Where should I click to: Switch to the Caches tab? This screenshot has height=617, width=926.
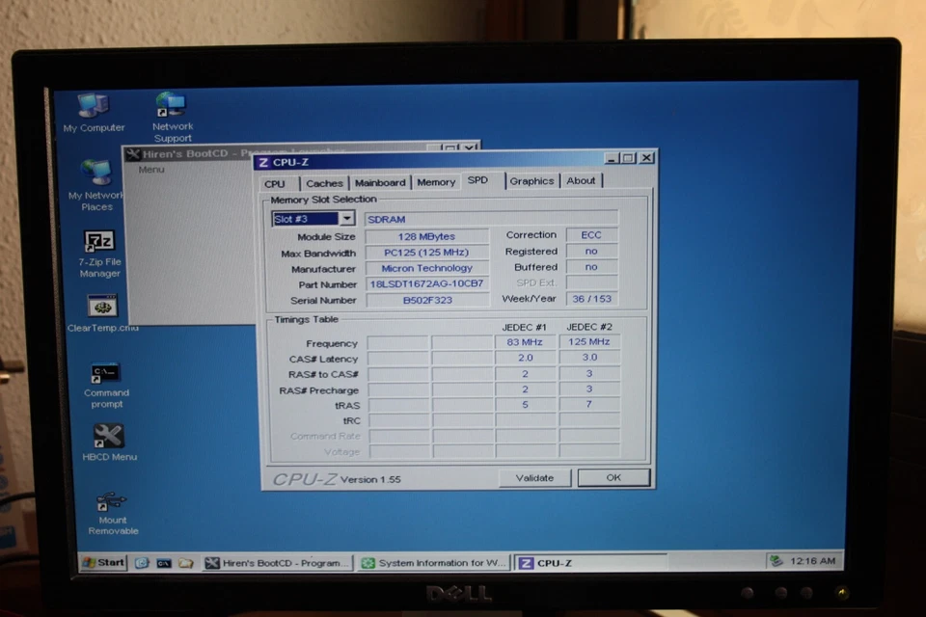324,183
